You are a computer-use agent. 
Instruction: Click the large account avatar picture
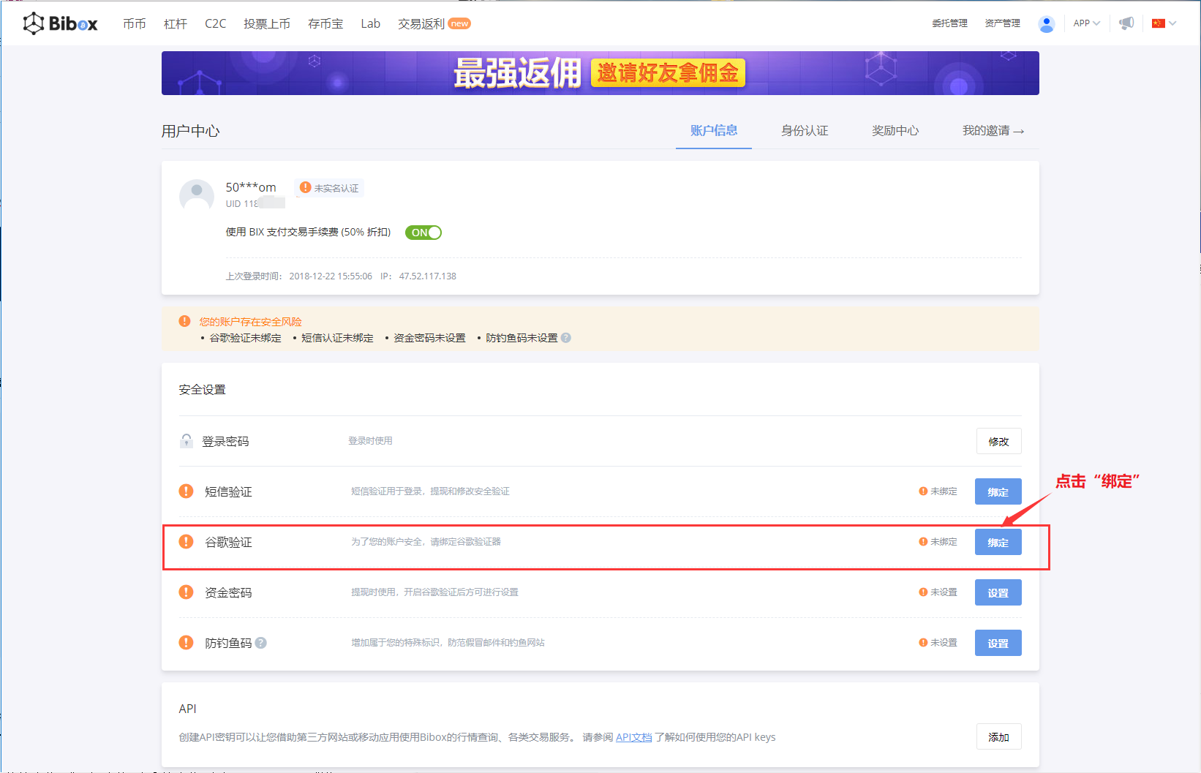click(x=196, y=196)
